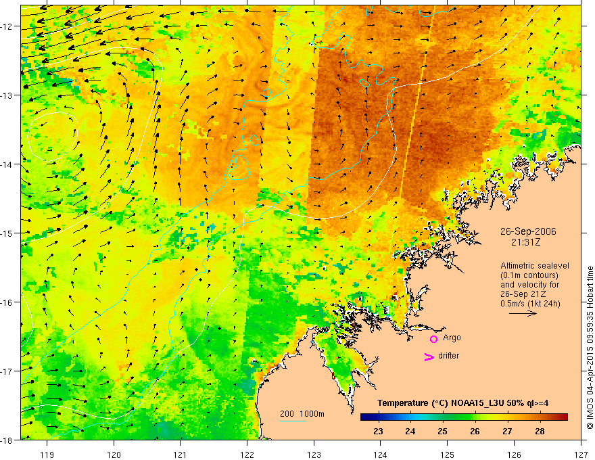Click the latitude '-16' axis label

point(7,302)
